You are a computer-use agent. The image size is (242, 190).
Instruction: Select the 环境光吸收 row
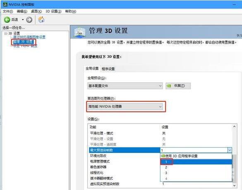[x=125, y=156]
